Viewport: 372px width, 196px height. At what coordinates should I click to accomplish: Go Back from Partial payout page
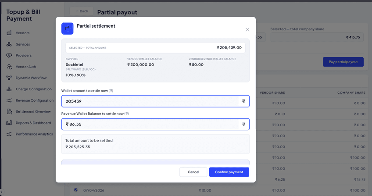(x=82, y=11)
